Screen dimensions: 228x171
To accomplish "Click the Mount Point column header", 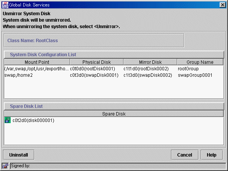I will pos(37,62).
